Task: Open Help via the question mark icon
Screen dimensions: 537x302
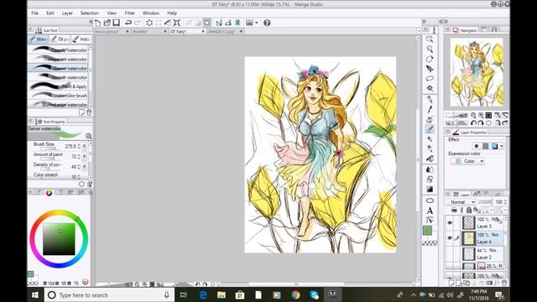Action: pos(267,23)
